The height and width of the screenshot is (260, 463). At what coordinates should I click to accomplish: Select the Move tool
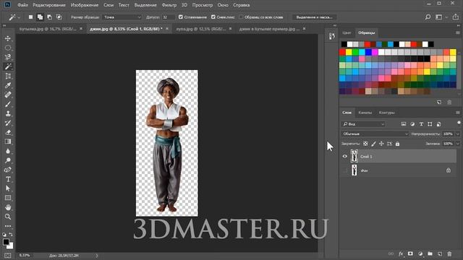tap(8, 38)
